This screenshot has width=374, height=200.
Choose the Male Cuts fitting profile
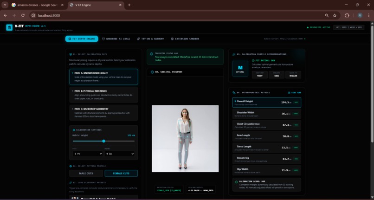point(86,173)
